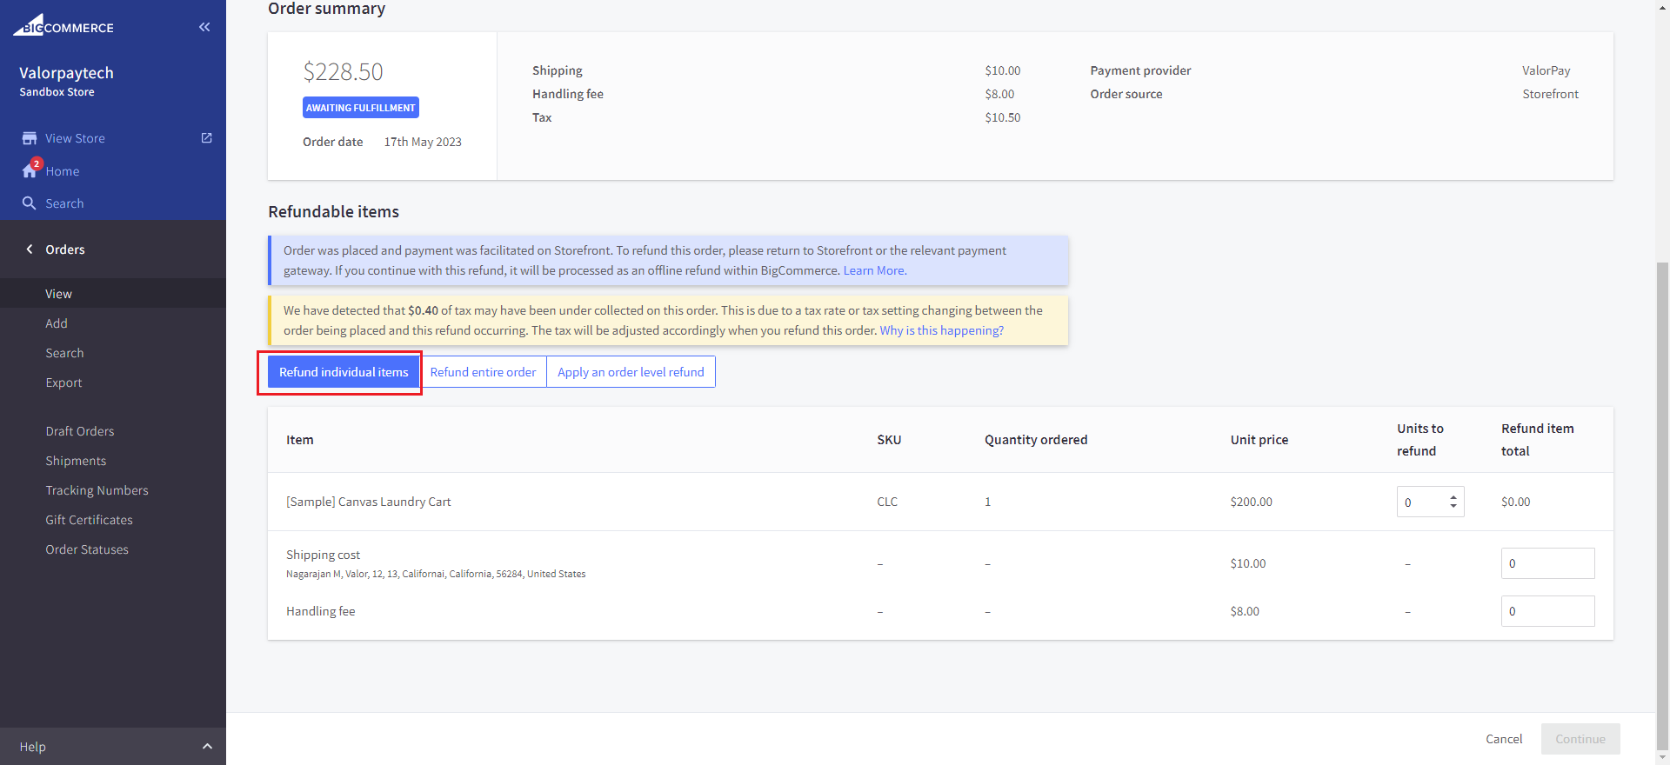Screen dimensions: 1670x765
Task: Open store via external link icon
Action: point(207,138)
